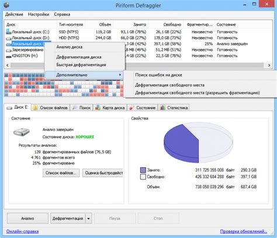Sort by Тип носителя column header

click(x=71, y=25)
